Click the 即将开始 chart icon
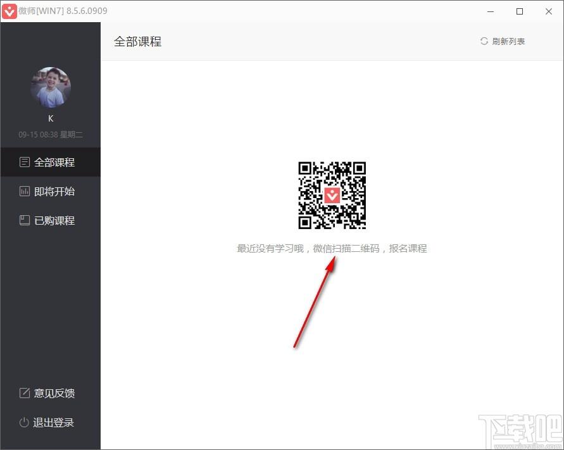The width and height of the screenshot is (564, 450). (25, 191)
